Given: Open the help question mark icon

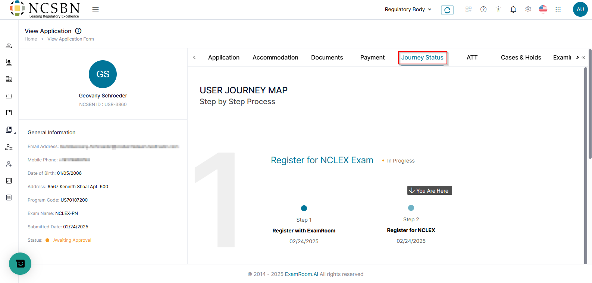Looking at the screenshot, I should pos(483,9).
